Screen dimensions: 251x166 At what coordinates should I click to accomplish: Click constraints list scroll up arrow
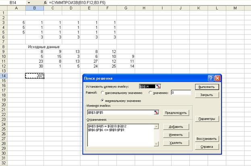click(x=156, y=127)
